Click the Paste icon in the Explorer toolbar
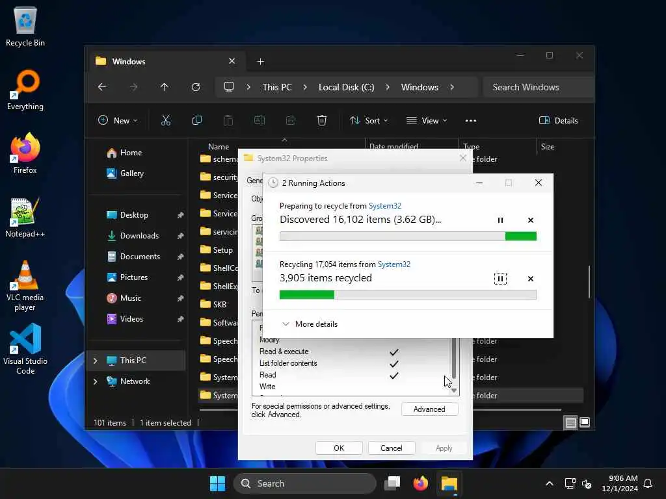This screenshot has width=666, height=499. pos(228,120)
